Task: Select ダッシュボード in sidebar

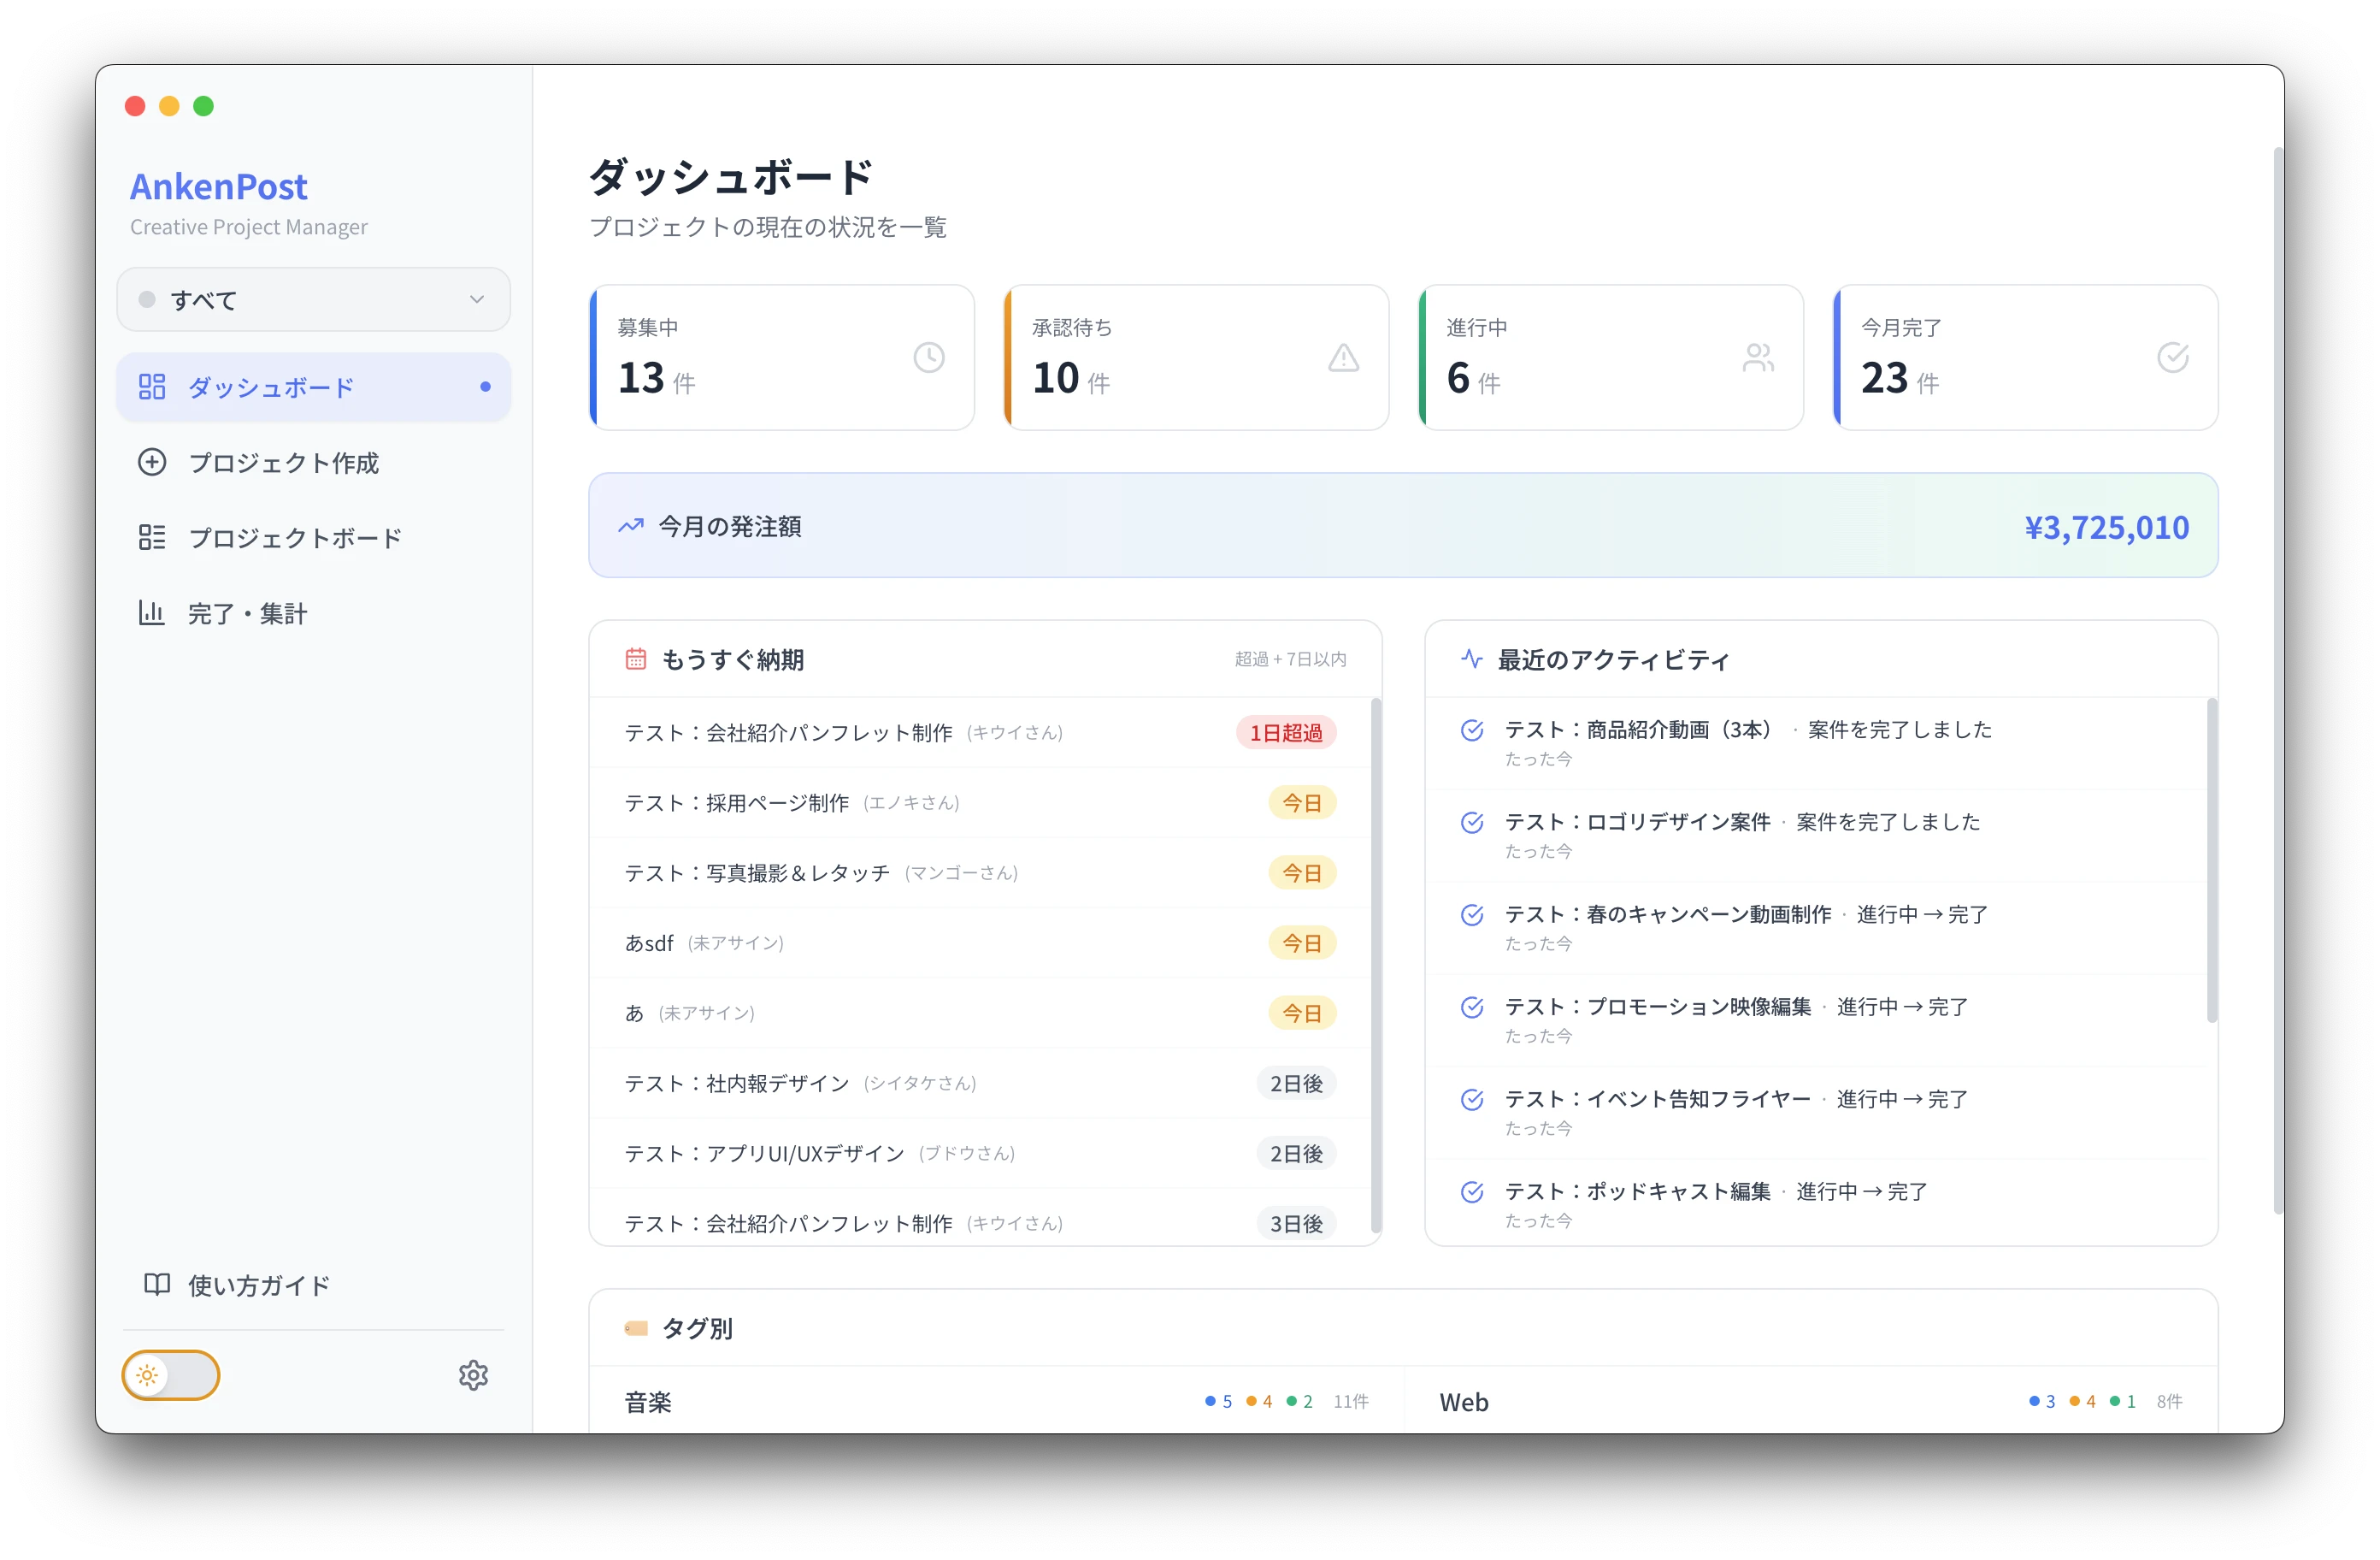Action: pyautogui.click(x=313, y=387)
